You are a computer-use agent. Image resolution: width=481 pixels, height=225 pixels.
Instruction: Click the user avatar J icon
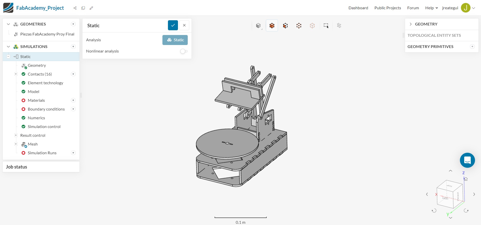[466, 8]
